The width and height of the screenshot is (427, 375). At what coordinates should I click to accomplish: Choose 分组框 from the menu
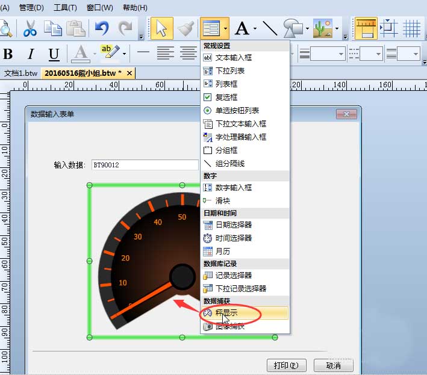coord(245,150)
